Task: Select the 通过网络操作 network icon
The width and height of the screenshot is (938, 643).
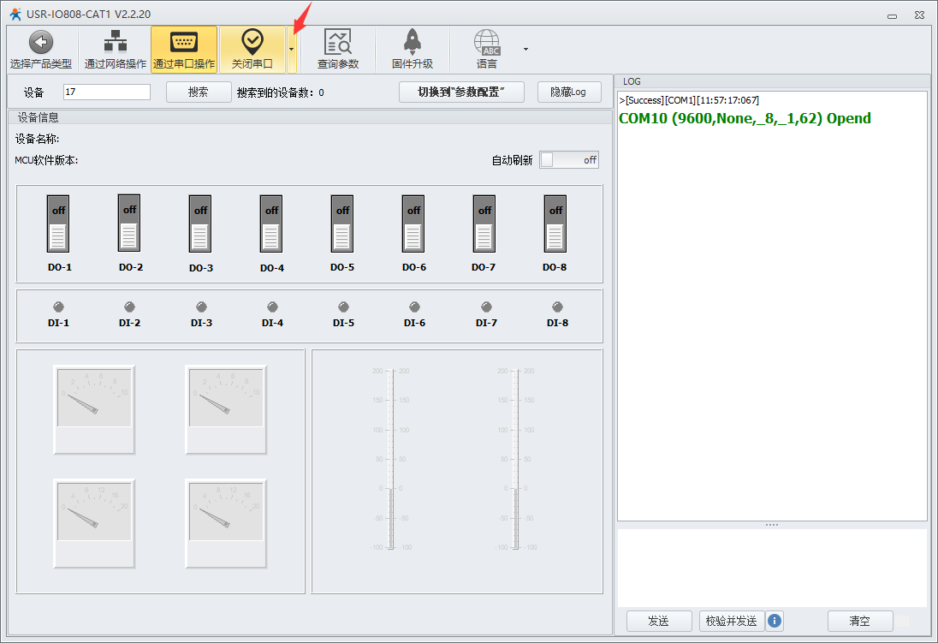Action: click(115, 42)
